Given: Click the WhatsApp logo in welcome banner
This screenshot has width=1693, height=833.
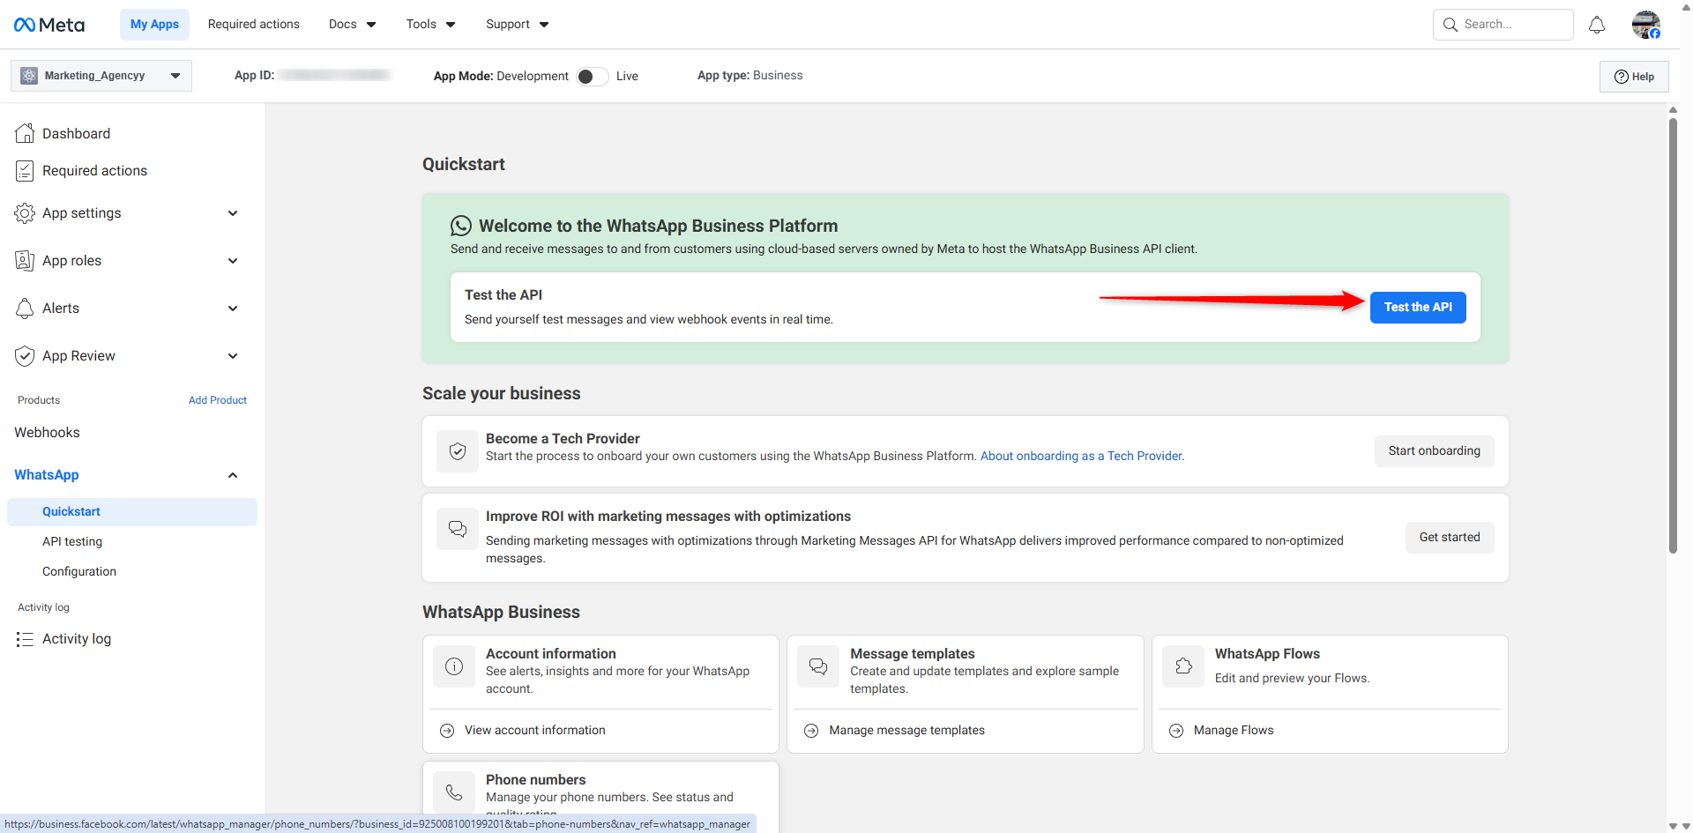Looking at the screenshot, I should click(x=460, y=226).
